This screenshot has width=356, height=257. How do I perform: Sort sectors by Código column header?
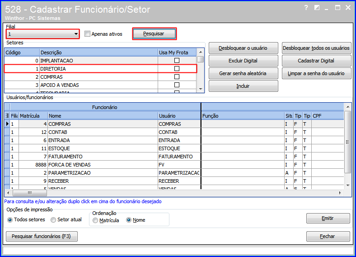(x=22, y=52)
